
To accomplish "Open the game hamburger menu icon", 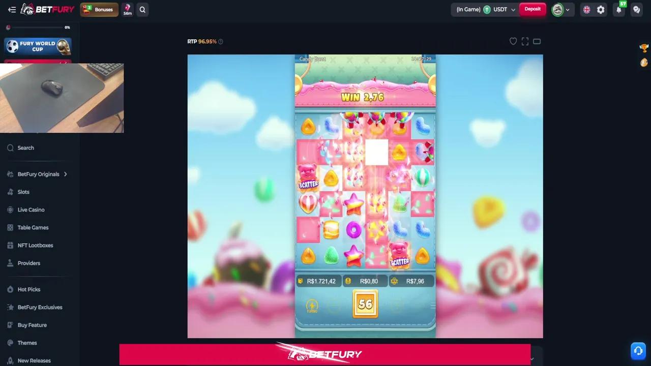I will [432, 306].
